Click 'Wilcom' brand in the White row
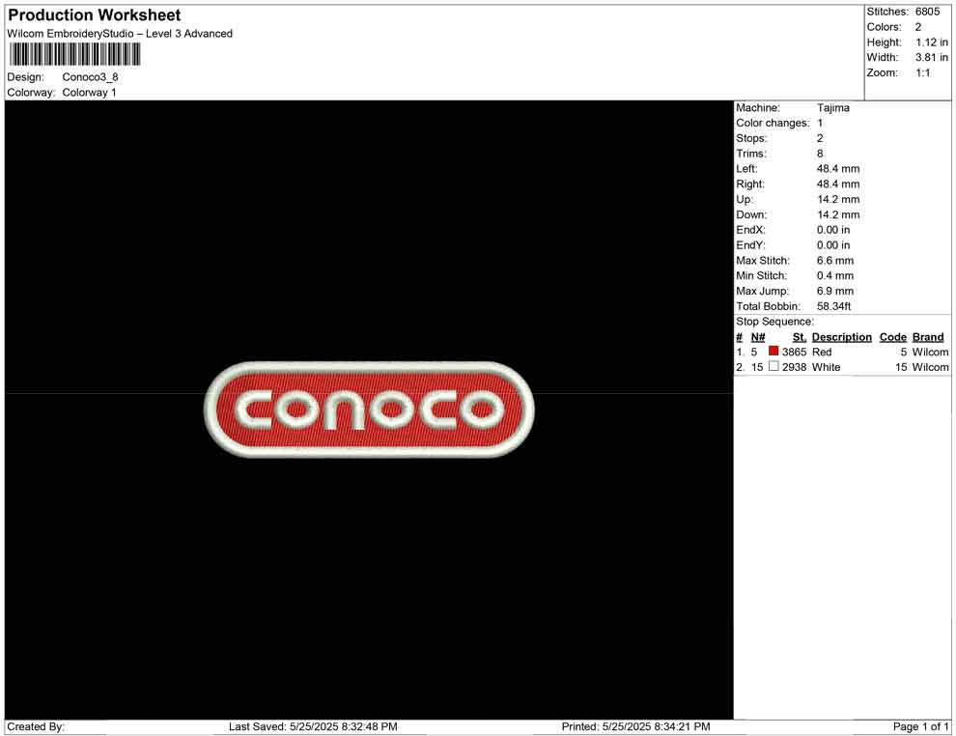This screenshot has height=736, width=956. point(930,367)
